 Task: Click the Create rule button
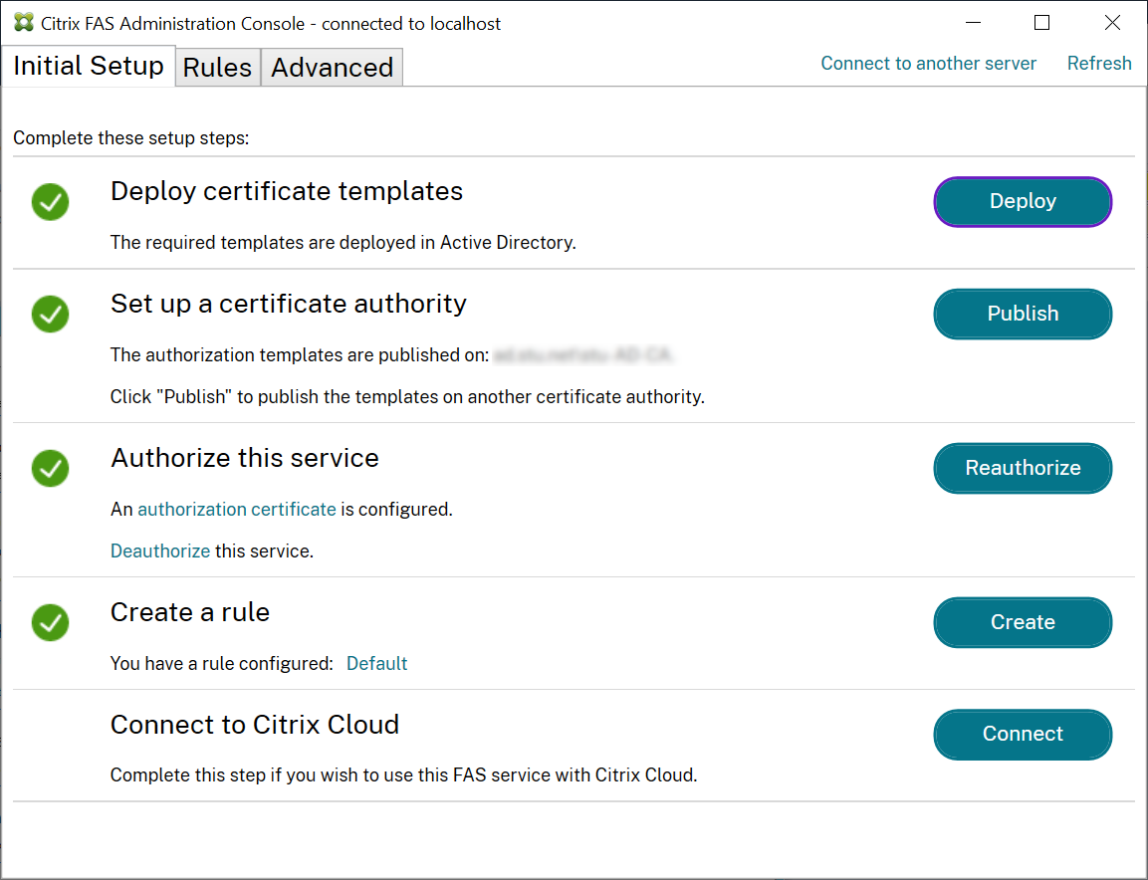tap(1022, 622)
